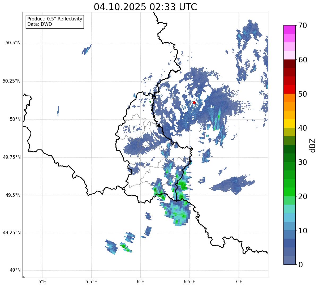Click the light cyan colorbar segment above 10
This screenshot has width=319, height=287.
click(289, 217)
